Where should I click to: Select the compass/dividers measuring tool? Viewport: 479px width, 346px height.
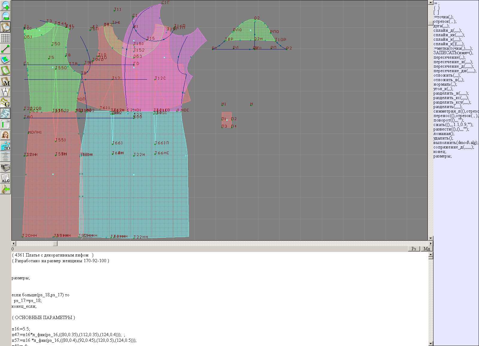5,92
